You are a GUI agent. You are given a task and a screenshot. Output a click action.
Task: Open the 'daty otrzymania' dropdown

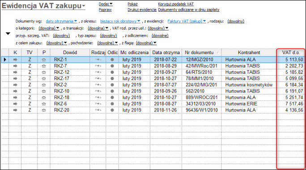coord(61,21)
